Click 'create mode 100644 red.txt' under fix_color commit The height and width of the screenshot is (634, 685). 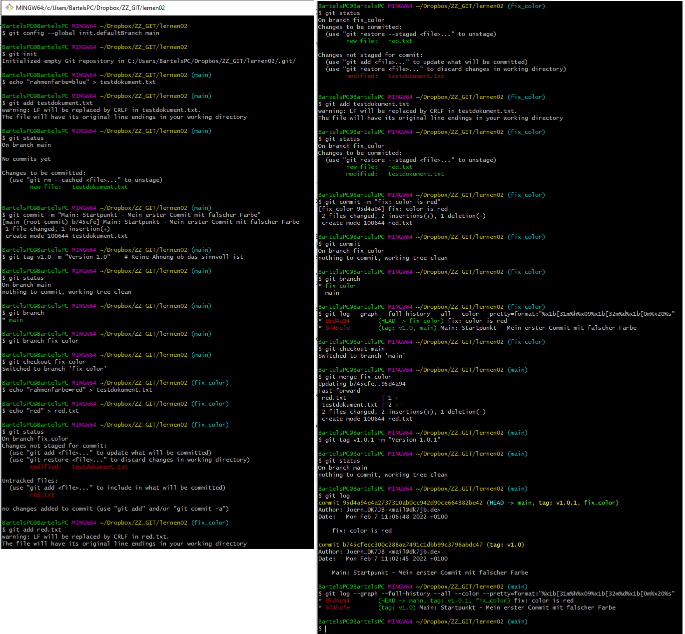[367, 223]
